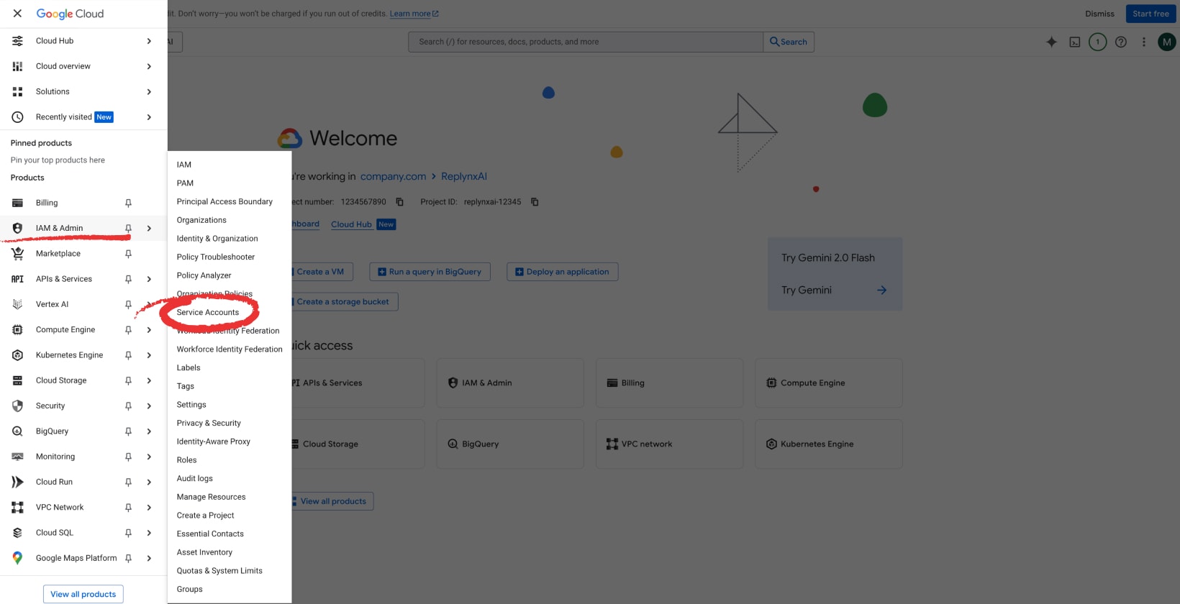The image size is (1180, 604).
Task: Click the VPC Network icon in sidebar
Action: point(17,508)
